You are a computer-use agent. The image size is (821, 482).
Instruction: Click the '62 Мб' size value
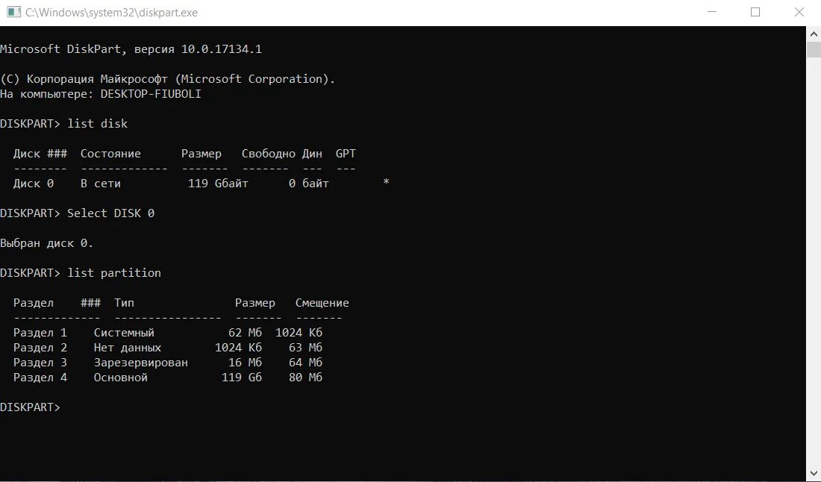245,333
